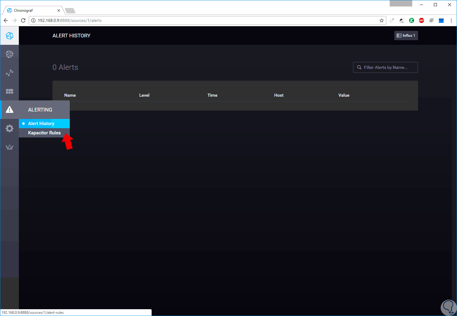Open the Host List sidebar icon
Screen dimensions: 457x316
[10, 54]
